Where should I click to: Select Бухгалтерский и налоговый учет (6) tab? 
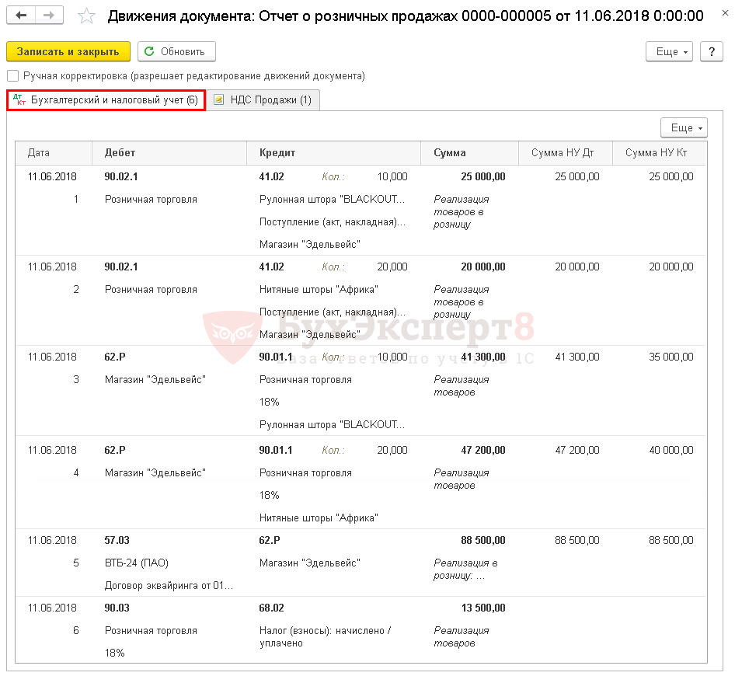point(114,100)
